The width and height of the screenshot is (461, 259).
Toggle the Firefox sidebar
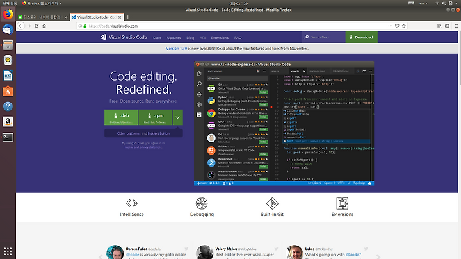click(447, 26)
